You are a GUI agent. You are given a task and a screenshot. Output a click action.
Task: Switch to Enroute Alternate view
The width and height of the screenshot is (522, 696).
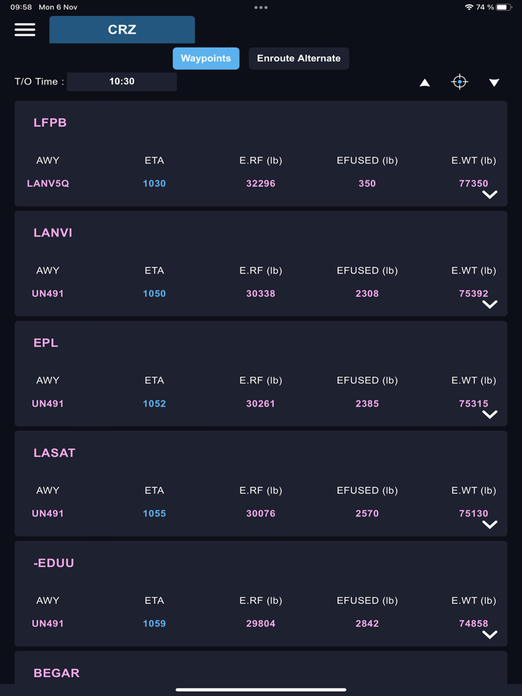tap(299, 59)
